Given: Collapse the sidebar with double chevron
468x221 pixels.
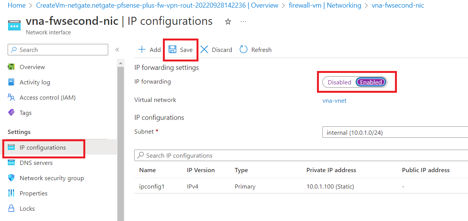Looking at the screenshot, I should click(x=117, y=50).
